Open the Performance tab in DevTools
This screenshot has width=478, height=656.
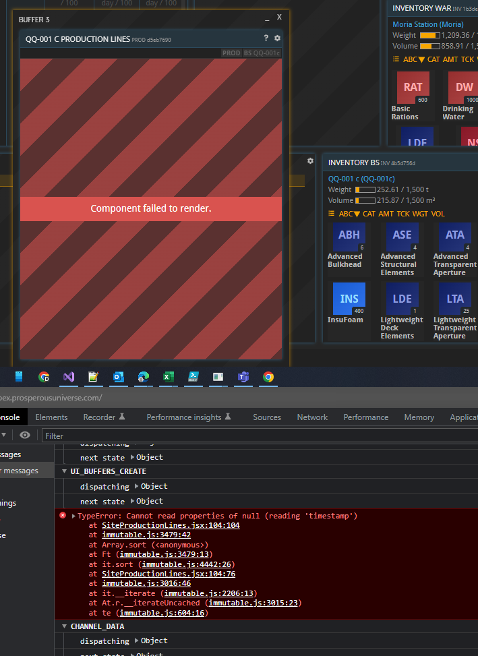[x=366, y=417]
